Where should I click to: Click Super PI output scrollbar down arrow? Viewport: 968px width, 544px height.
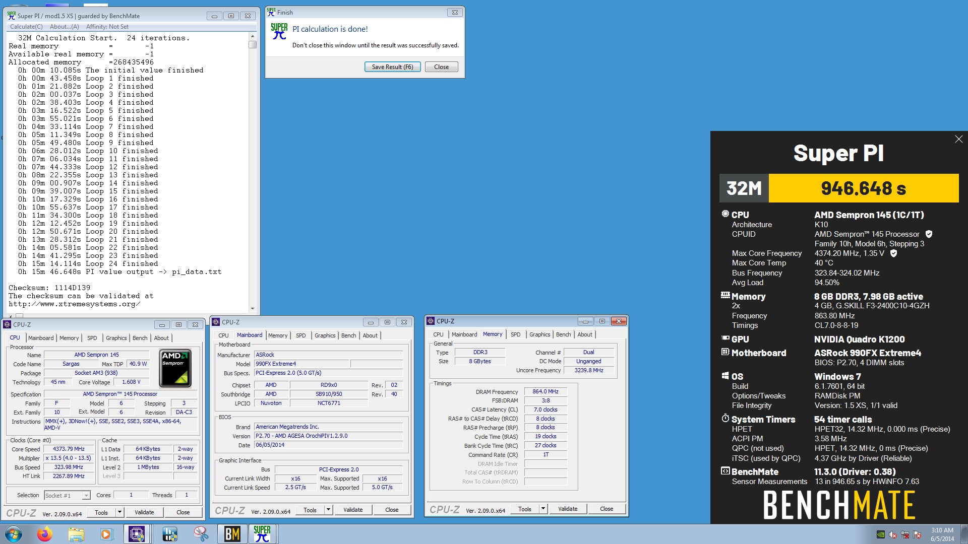tap(253, 308)
